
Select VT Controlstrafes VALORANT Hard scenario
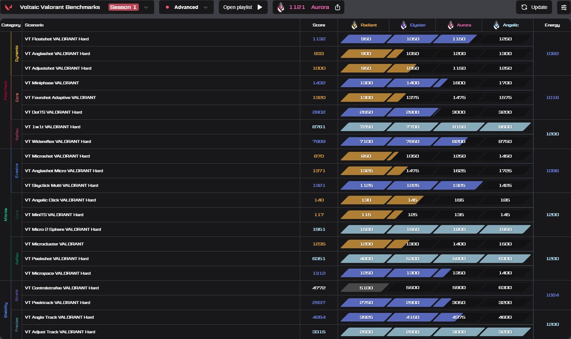pyautogui.click(x=62, y=288)
